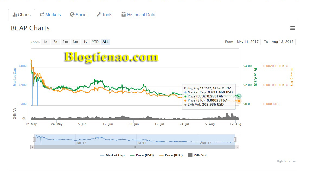Click the right navigator range handle
311x171 pixels.
point(235,140)
